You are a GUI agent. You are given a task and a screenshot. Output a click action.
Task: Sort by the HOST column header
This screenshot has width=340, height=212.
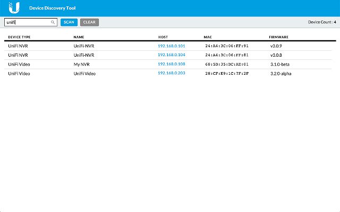(x=163, y=37)
